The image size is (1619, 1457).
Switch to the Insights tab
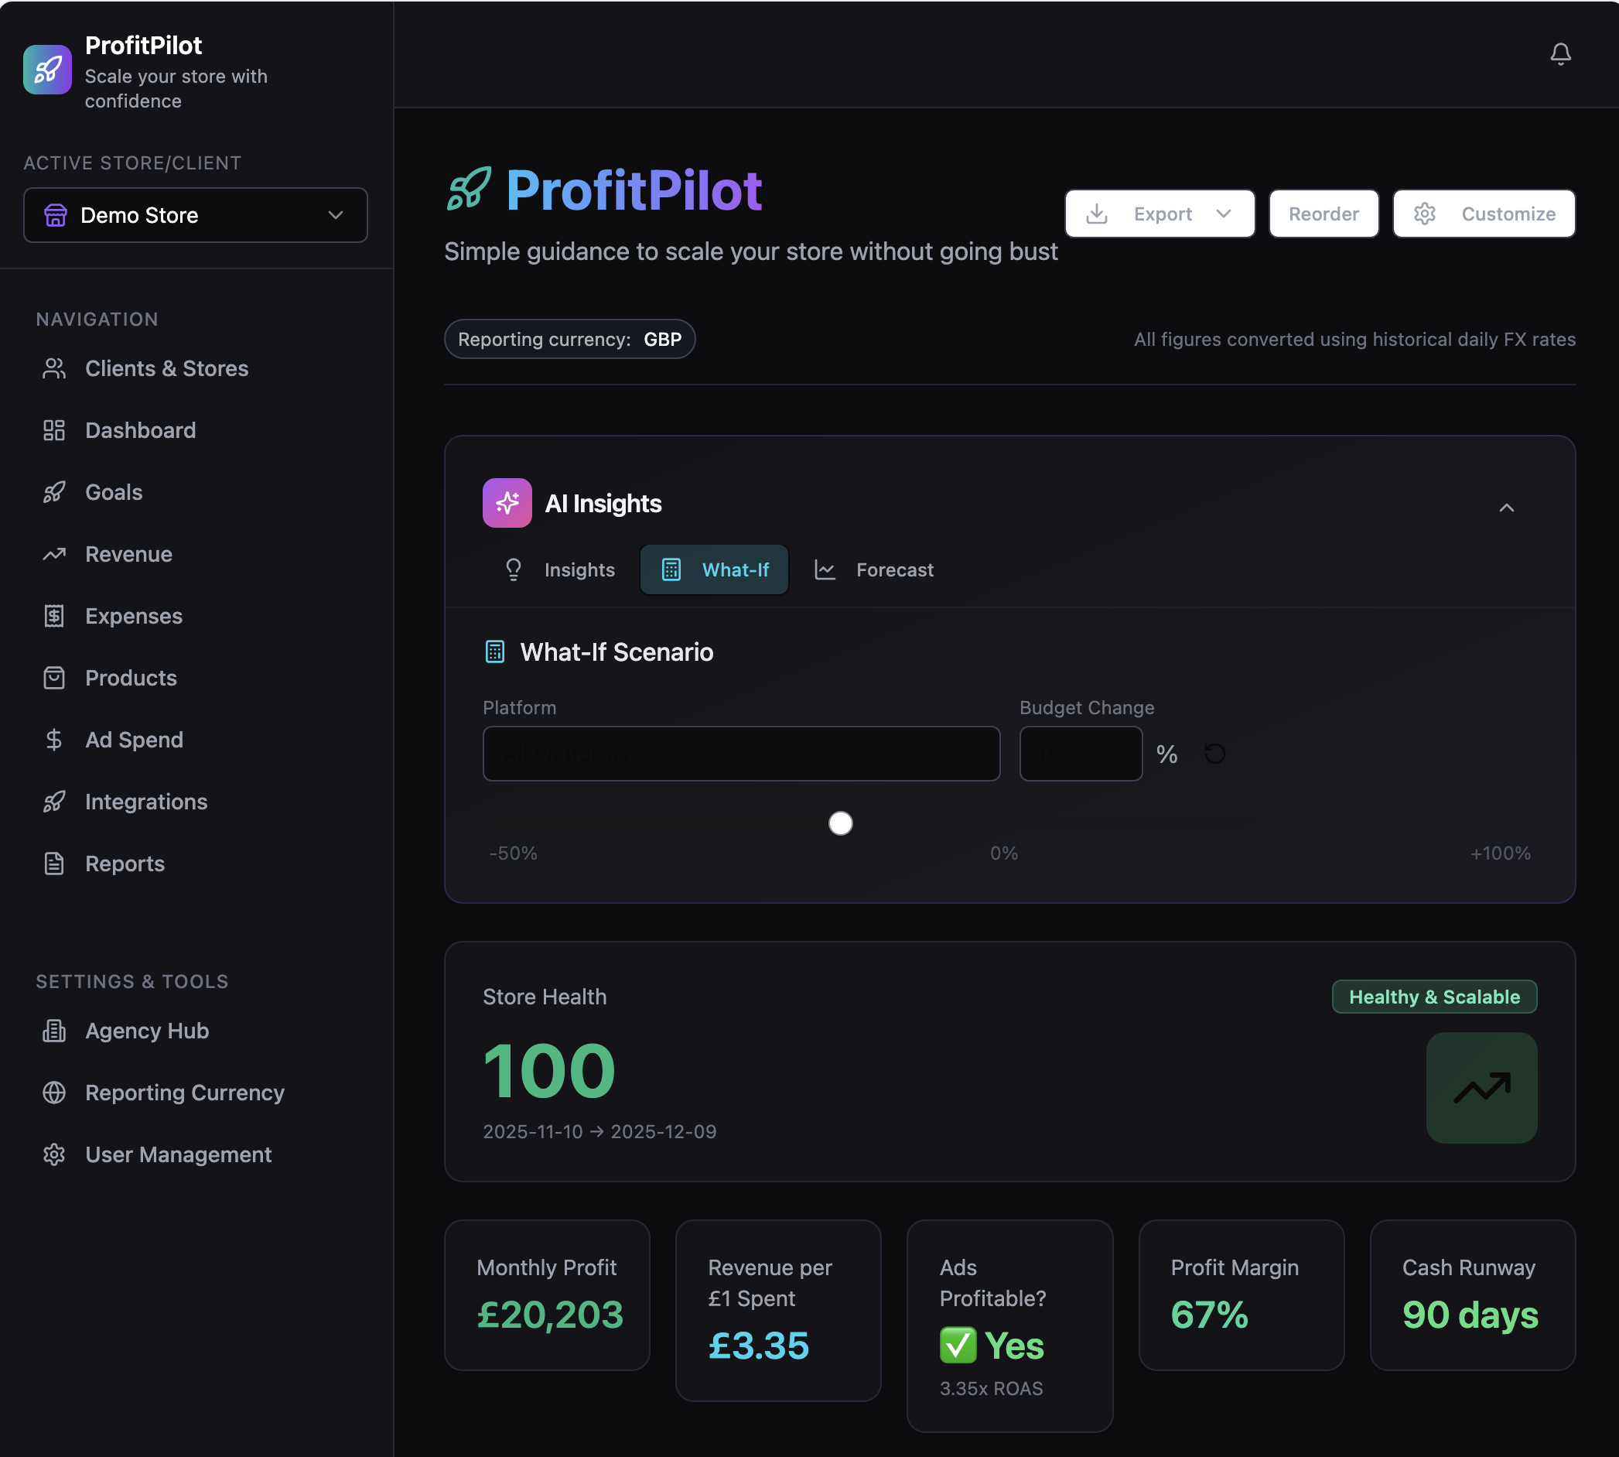pos(559,570)
